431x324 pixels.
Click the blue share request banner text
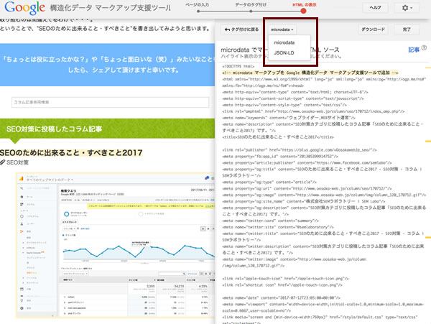(108, 65)
